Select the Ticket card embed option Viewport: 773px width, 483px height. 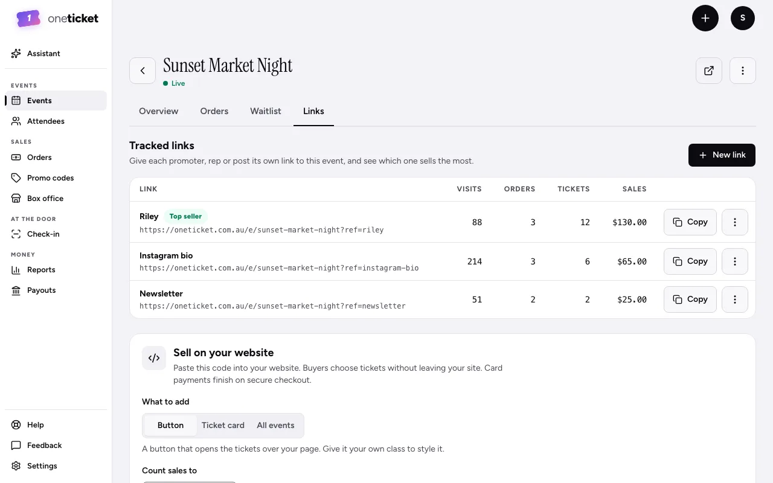(x=223, y=426)
